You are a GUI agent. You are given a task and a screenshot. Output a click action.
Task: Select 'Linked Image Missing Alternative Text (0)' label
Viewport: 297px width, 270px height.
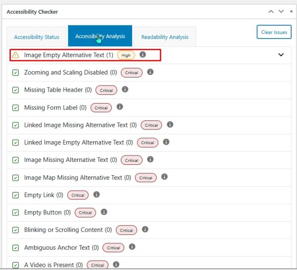coord(80,125)
